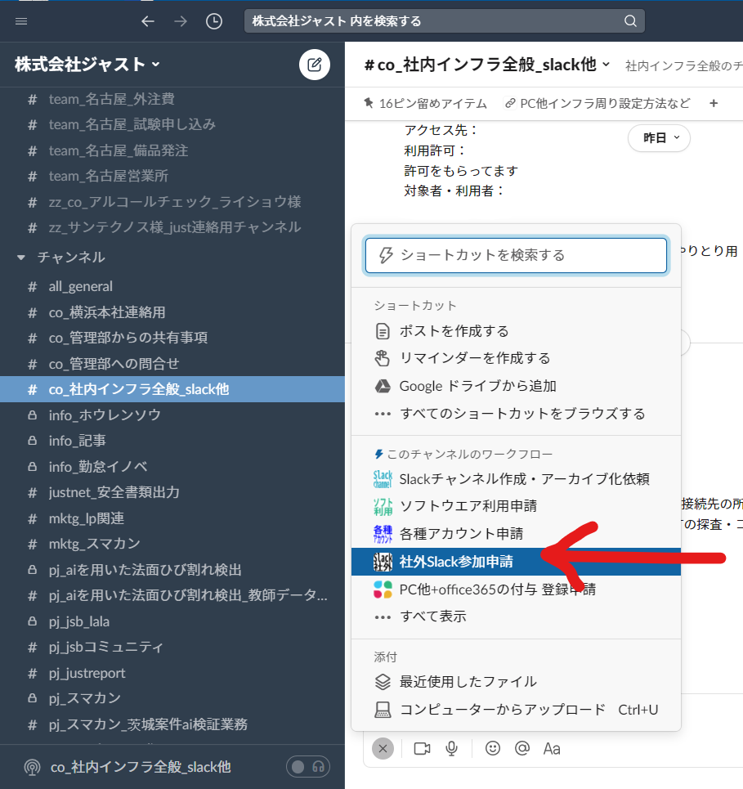This screenshot has width=743, height=789.
Task: Select 最近使用したファイル attachment option
Action: pos(516,682)
